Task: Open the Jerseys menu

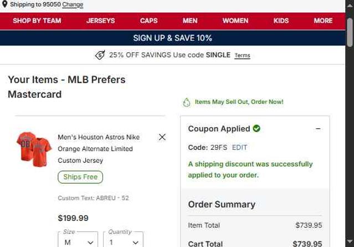Action: [101, 21]
